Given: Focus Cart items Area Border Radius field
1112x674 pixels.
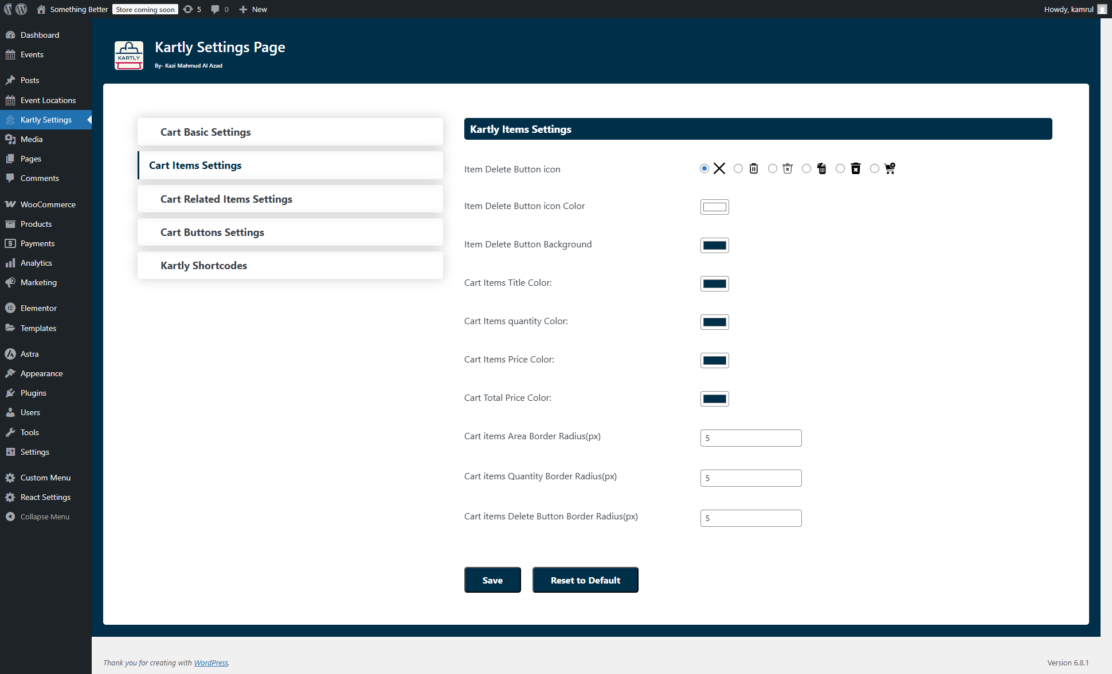Looking at the screenshot, I should click(x=751, y=438).
